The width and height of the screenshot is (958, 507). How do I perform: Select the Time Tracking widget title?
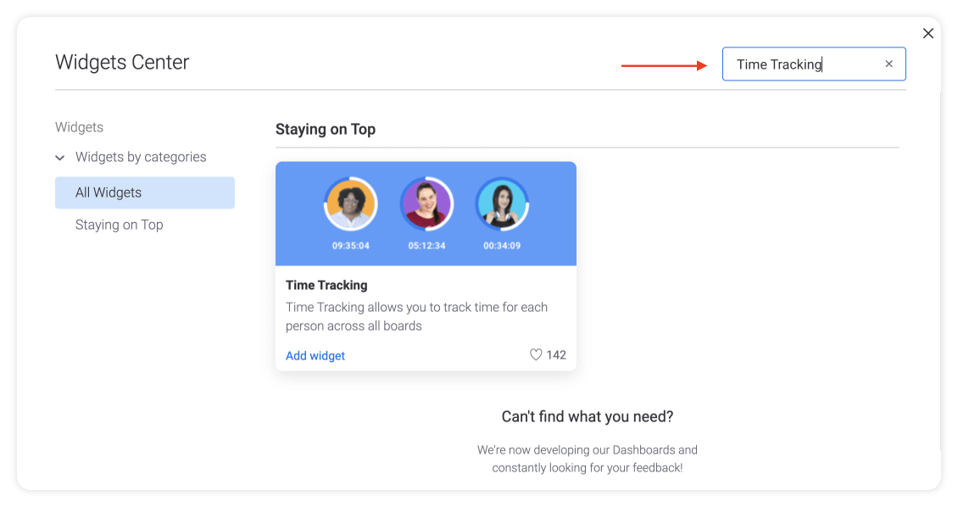[x=326, y=285]
